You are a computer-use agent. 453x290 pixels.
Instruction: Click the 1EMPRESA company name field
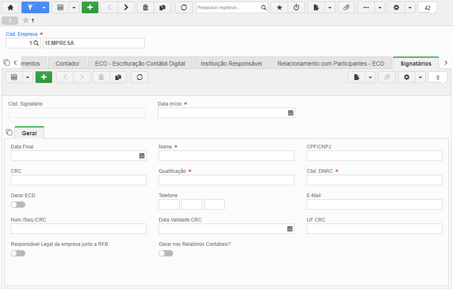coord(93,43)
